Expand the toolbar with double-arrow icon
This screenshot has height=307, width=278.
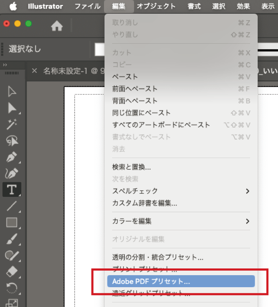tap(5, 65)
